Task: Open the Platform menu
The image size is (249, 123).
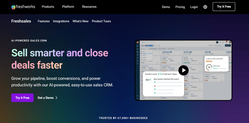Action: [68, 7]
